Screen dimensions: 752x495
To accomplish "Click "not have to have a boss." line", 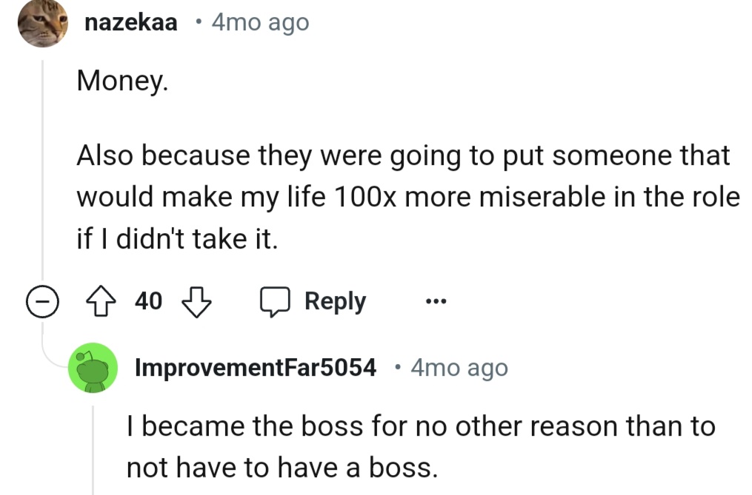I will coord(281,468).
